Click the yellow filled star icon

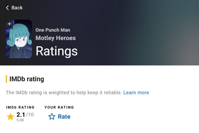pyautogui.click(x=10, y=117)
